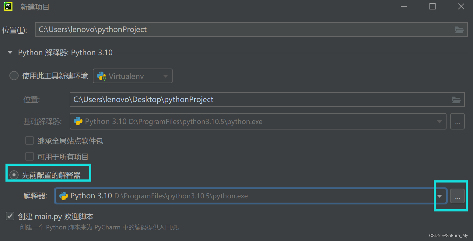Click Virtualenv Python icon in tool dropdown

point(102,76)
